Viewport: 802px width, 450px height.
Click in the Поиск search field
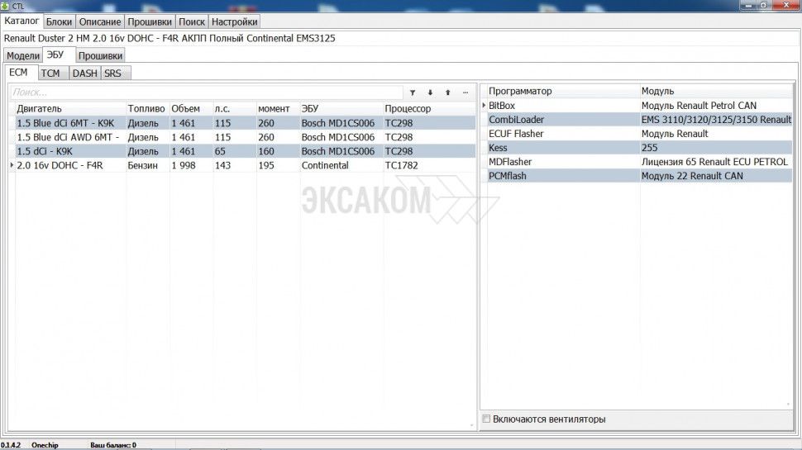[207, 92]
